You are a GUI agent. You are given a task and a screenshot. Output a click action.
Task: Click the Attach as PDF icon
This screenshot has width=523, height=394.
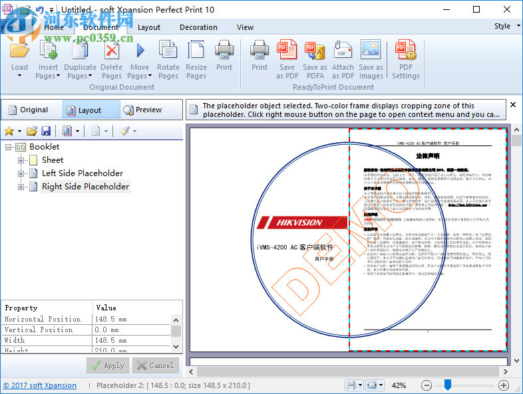pos(343,50)
